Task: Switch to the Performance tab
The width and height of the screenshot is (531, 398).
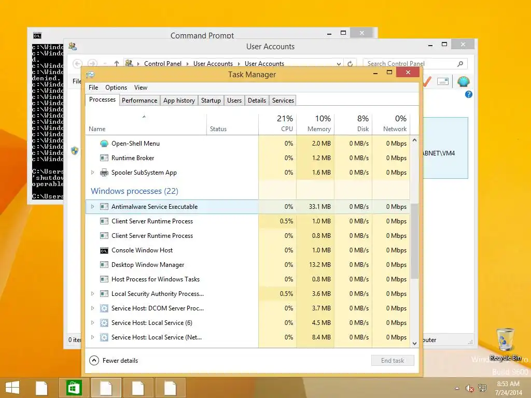Action: click(139, 101)
